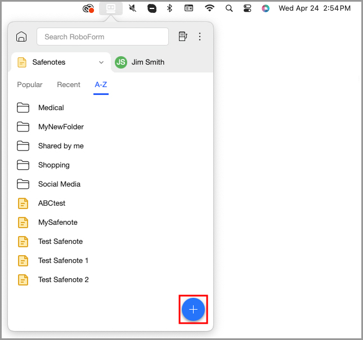
Task: Click the MyNewFolder folder icon
Action: 23,127
